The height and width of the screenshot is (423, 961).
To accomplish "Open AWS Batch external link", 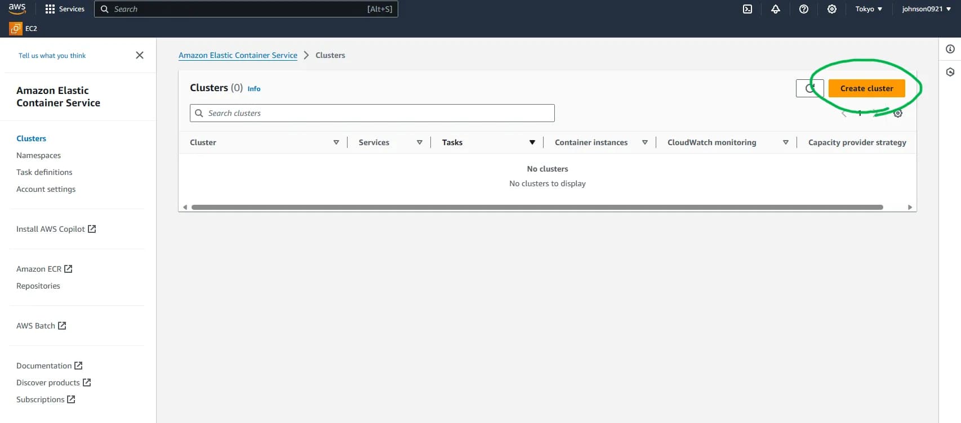I will click(x=41, y=326).
